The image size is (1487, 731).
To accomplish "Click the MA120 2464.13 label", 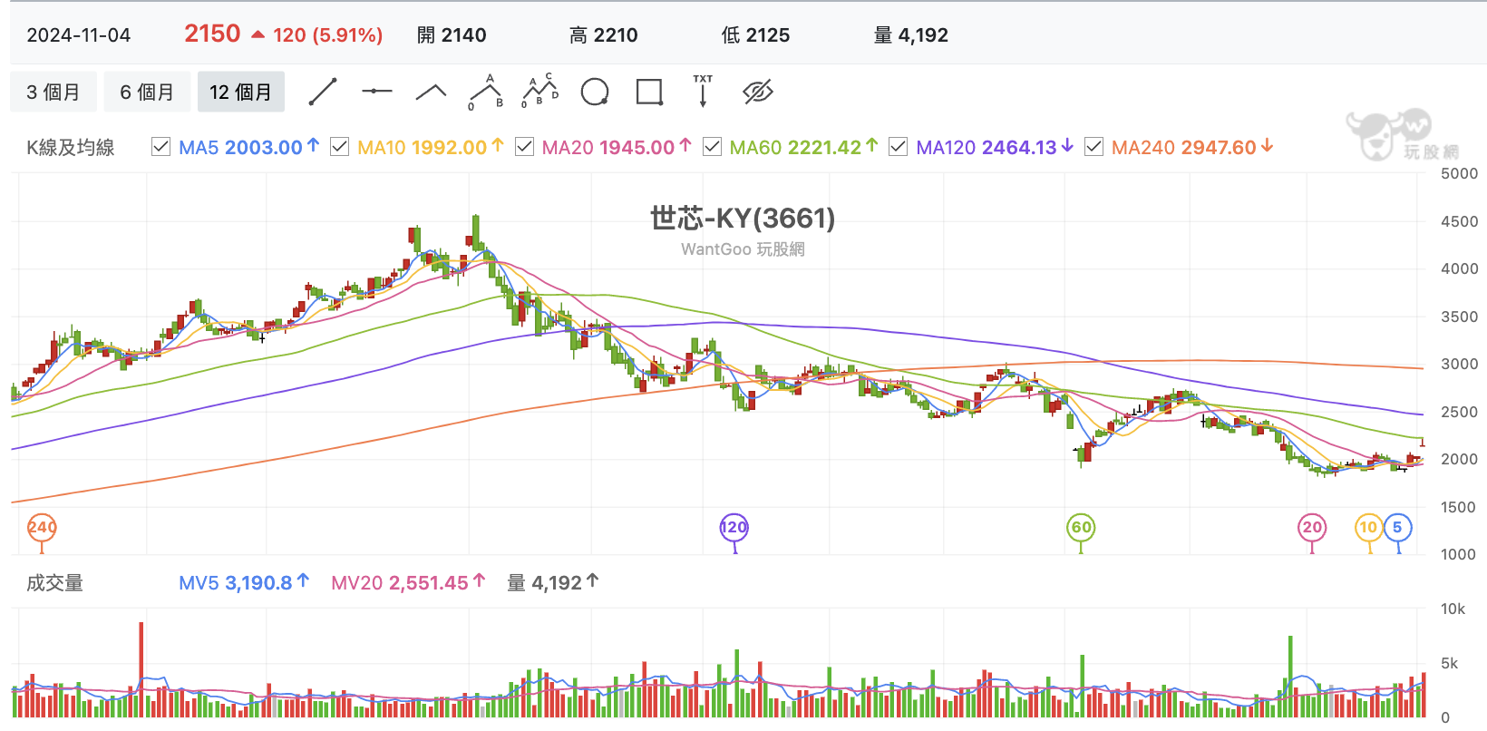I will click(995, 147).
